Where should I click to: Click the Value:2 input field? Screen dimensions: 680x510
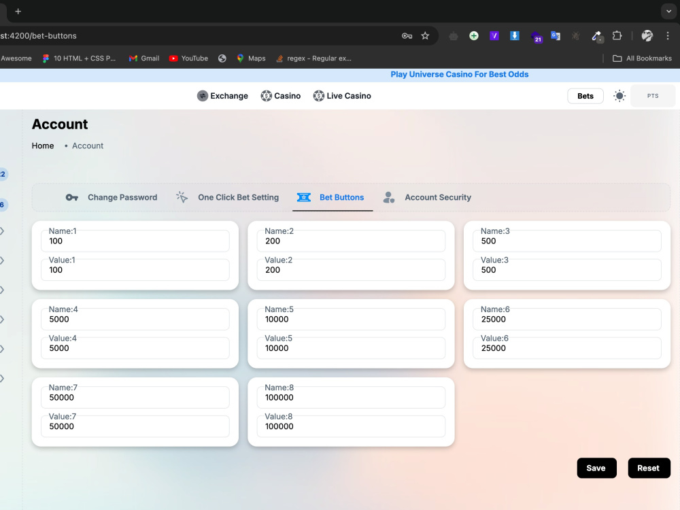351,270
